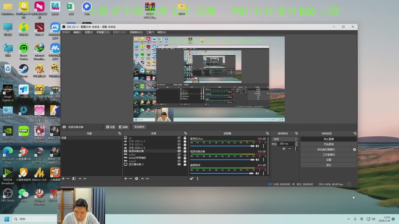Undock the Audio Mixer panel
Image resolution: width=399 pixels, height=224 pixels.
[x=267, y=133]
